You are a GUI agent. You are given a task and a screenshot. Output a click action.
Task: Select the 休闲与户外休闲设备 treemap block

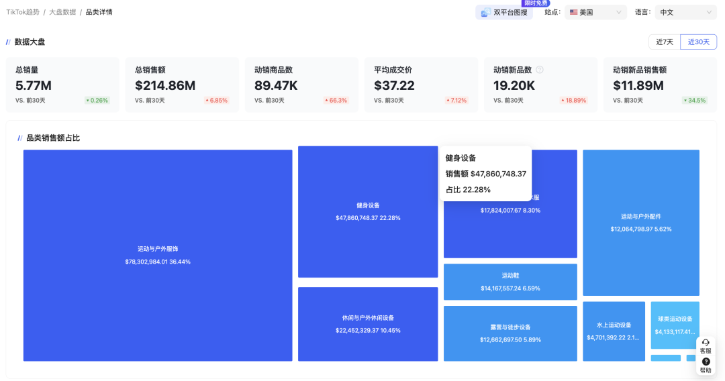click(x=368, y=324)
